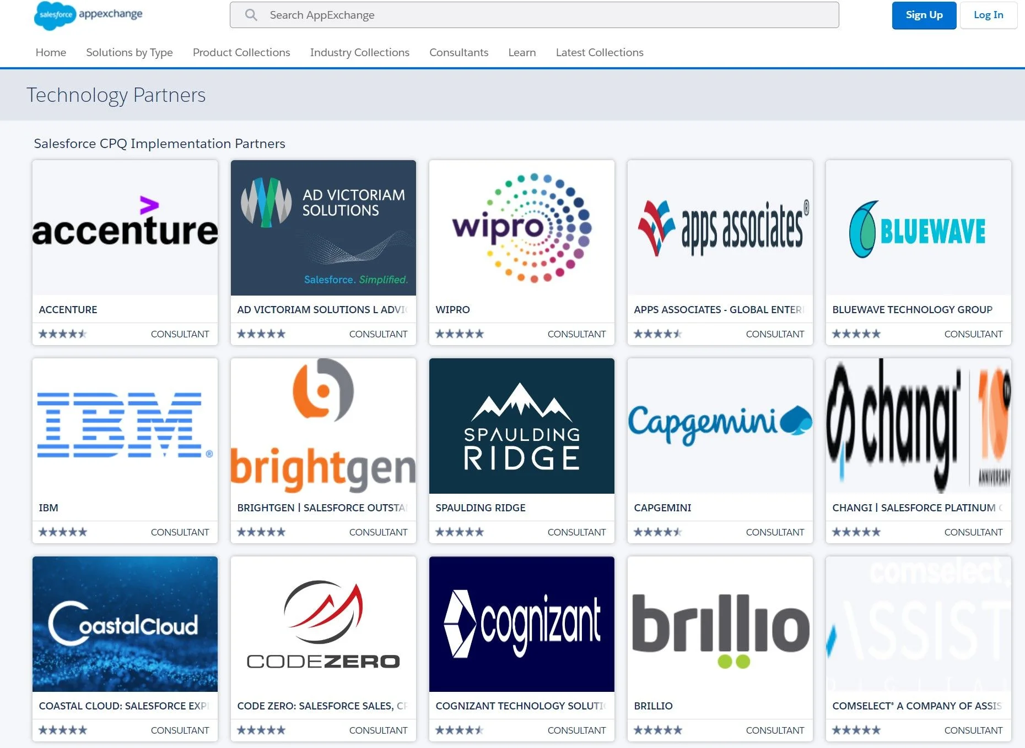Image resolution: width=1025 pixels, height=748 pixels.
Task: Click the CAPGEMINI listing title
Action: coord(662,507)
